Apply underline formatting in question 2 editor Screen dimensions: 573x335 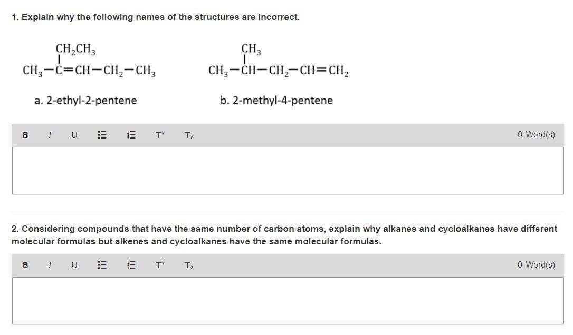tap(74, 265)
